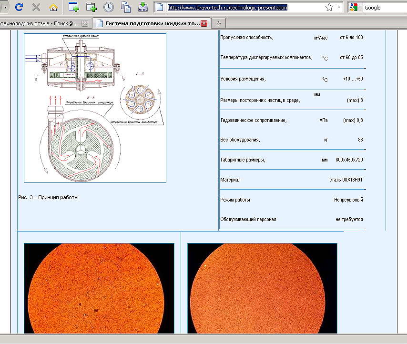
Task: Click the copy pages toolbar icon
Action: click(126, 7)
